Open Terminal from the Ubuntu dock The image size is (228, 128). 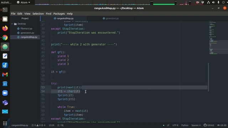pos(5,10)
